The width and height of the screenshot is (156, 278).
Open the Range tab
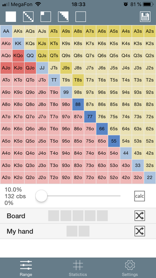[x=26, y=268]
